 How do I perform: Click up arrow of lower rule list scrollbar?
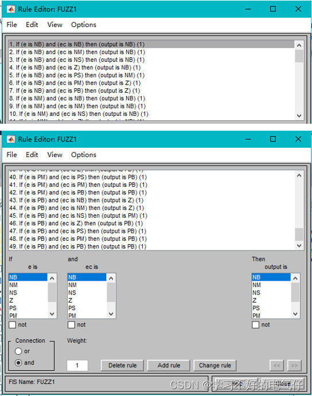tap(299, 175)
